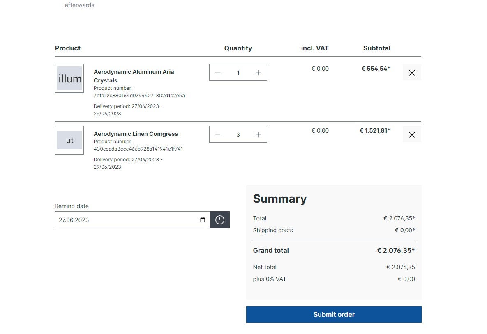The width and height of the screenshot is (487, 334).
Task: Increase quantity of Aerodynamic Linen Comgress
Action: coord(259,135)
